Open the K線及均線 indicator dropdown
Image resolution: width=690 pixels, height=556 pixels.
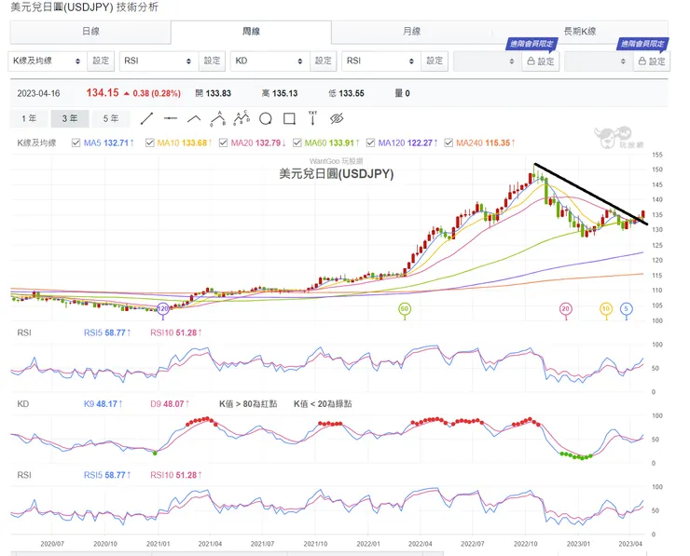click(48, 61)
